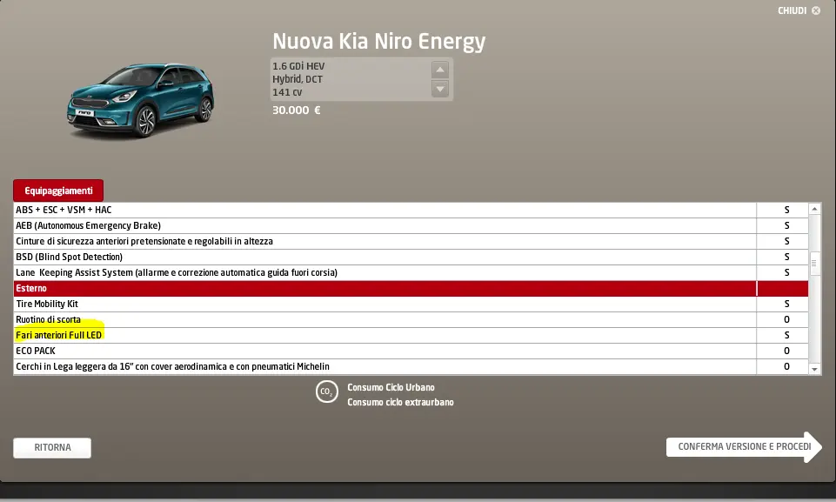Click the O value for ECO PACK
This screenshot has width=836, height=502.
[786, 351]
